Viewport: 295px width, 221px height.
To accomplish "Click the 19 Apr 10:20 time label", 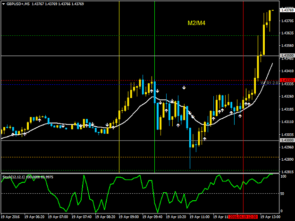I will click(176, 217).
